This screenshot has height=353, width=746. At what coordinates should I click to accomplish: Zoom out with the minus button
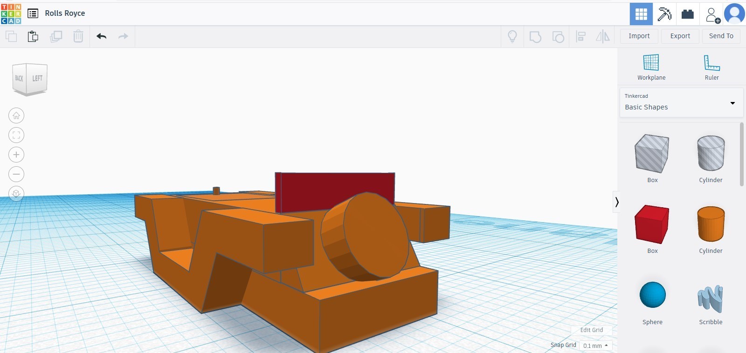pos(16,174)
